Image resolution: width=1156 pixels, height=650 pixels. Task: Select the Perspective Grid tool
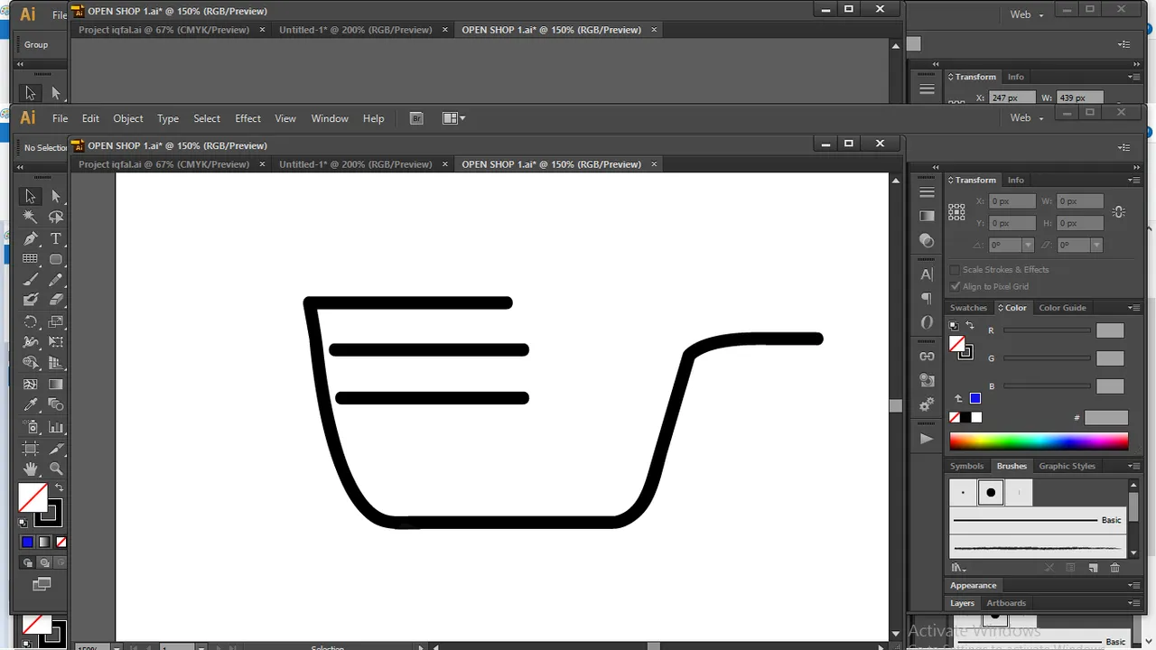[x=56, y=363]
